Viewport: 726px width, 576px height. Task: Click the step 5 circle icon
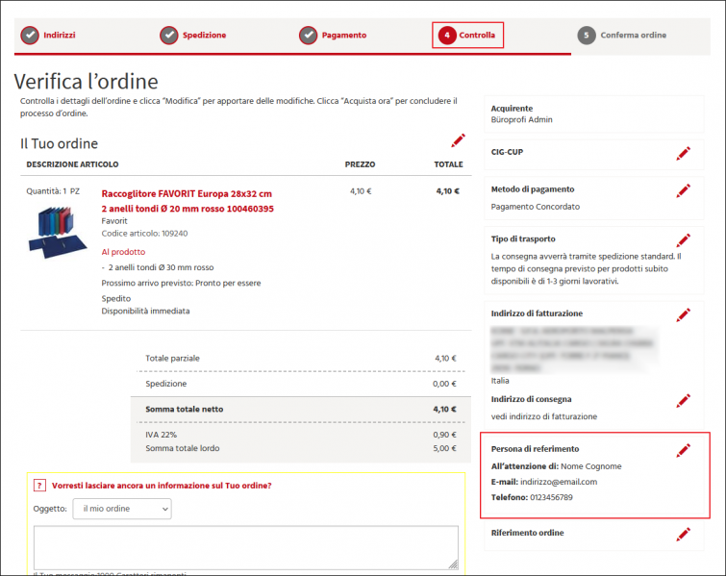[x=587, y=36]
